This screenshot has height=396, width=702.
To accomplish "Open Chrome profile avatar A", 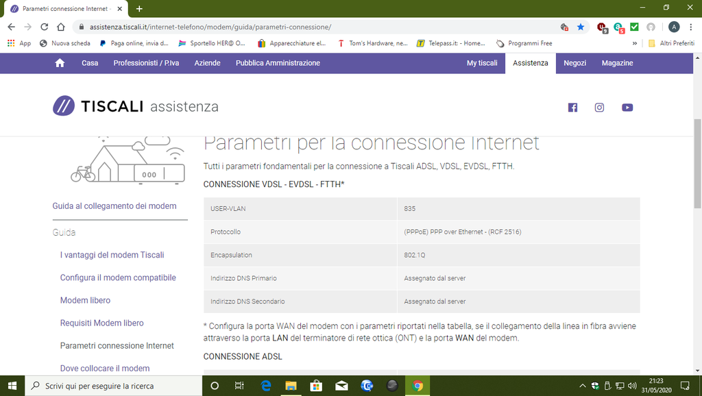I will pyautogui.click(x=674, y=27).
